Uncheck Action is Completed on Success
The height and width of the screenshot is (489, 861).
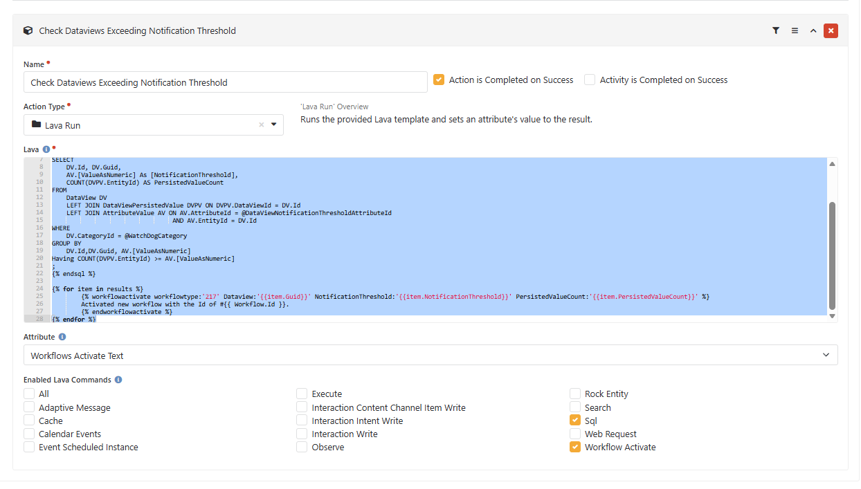[x=439, y=80]
